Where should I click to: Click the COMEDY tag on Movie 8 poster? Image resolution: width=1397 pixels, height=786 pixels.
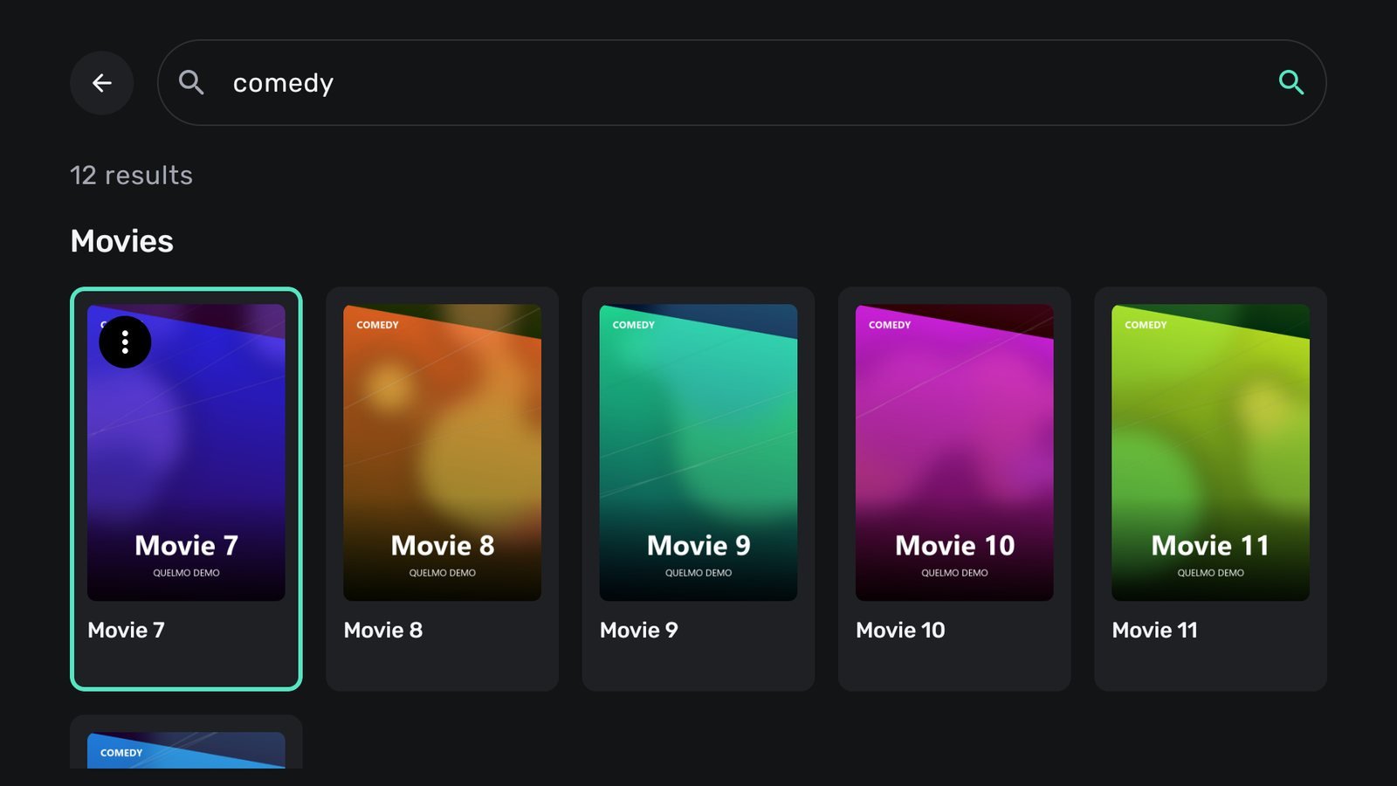[377, 325]
